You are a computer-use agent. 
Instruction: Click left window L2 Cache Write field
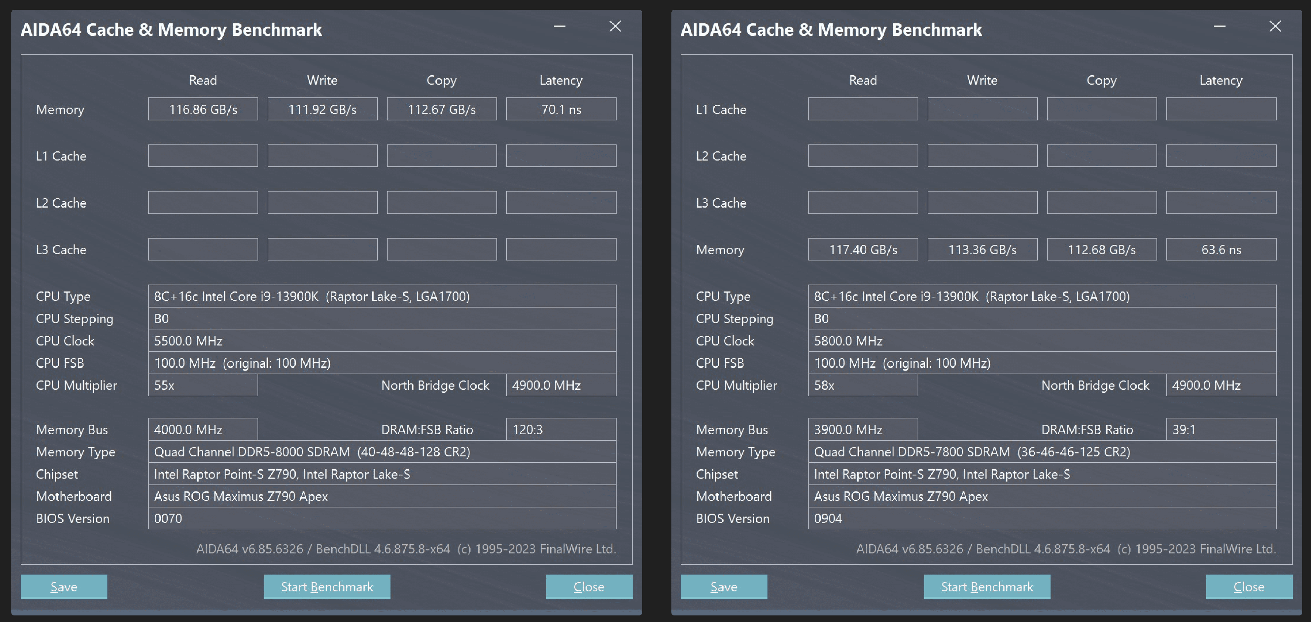point(323,202)
